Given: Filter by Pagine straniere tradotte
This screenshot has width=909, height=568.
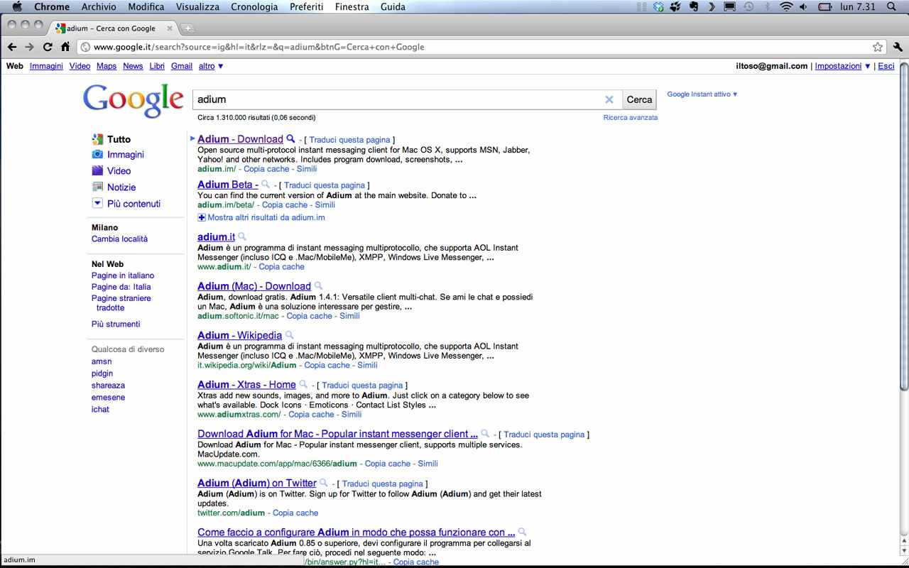Looking at the screenshot, I should point(121,302).
